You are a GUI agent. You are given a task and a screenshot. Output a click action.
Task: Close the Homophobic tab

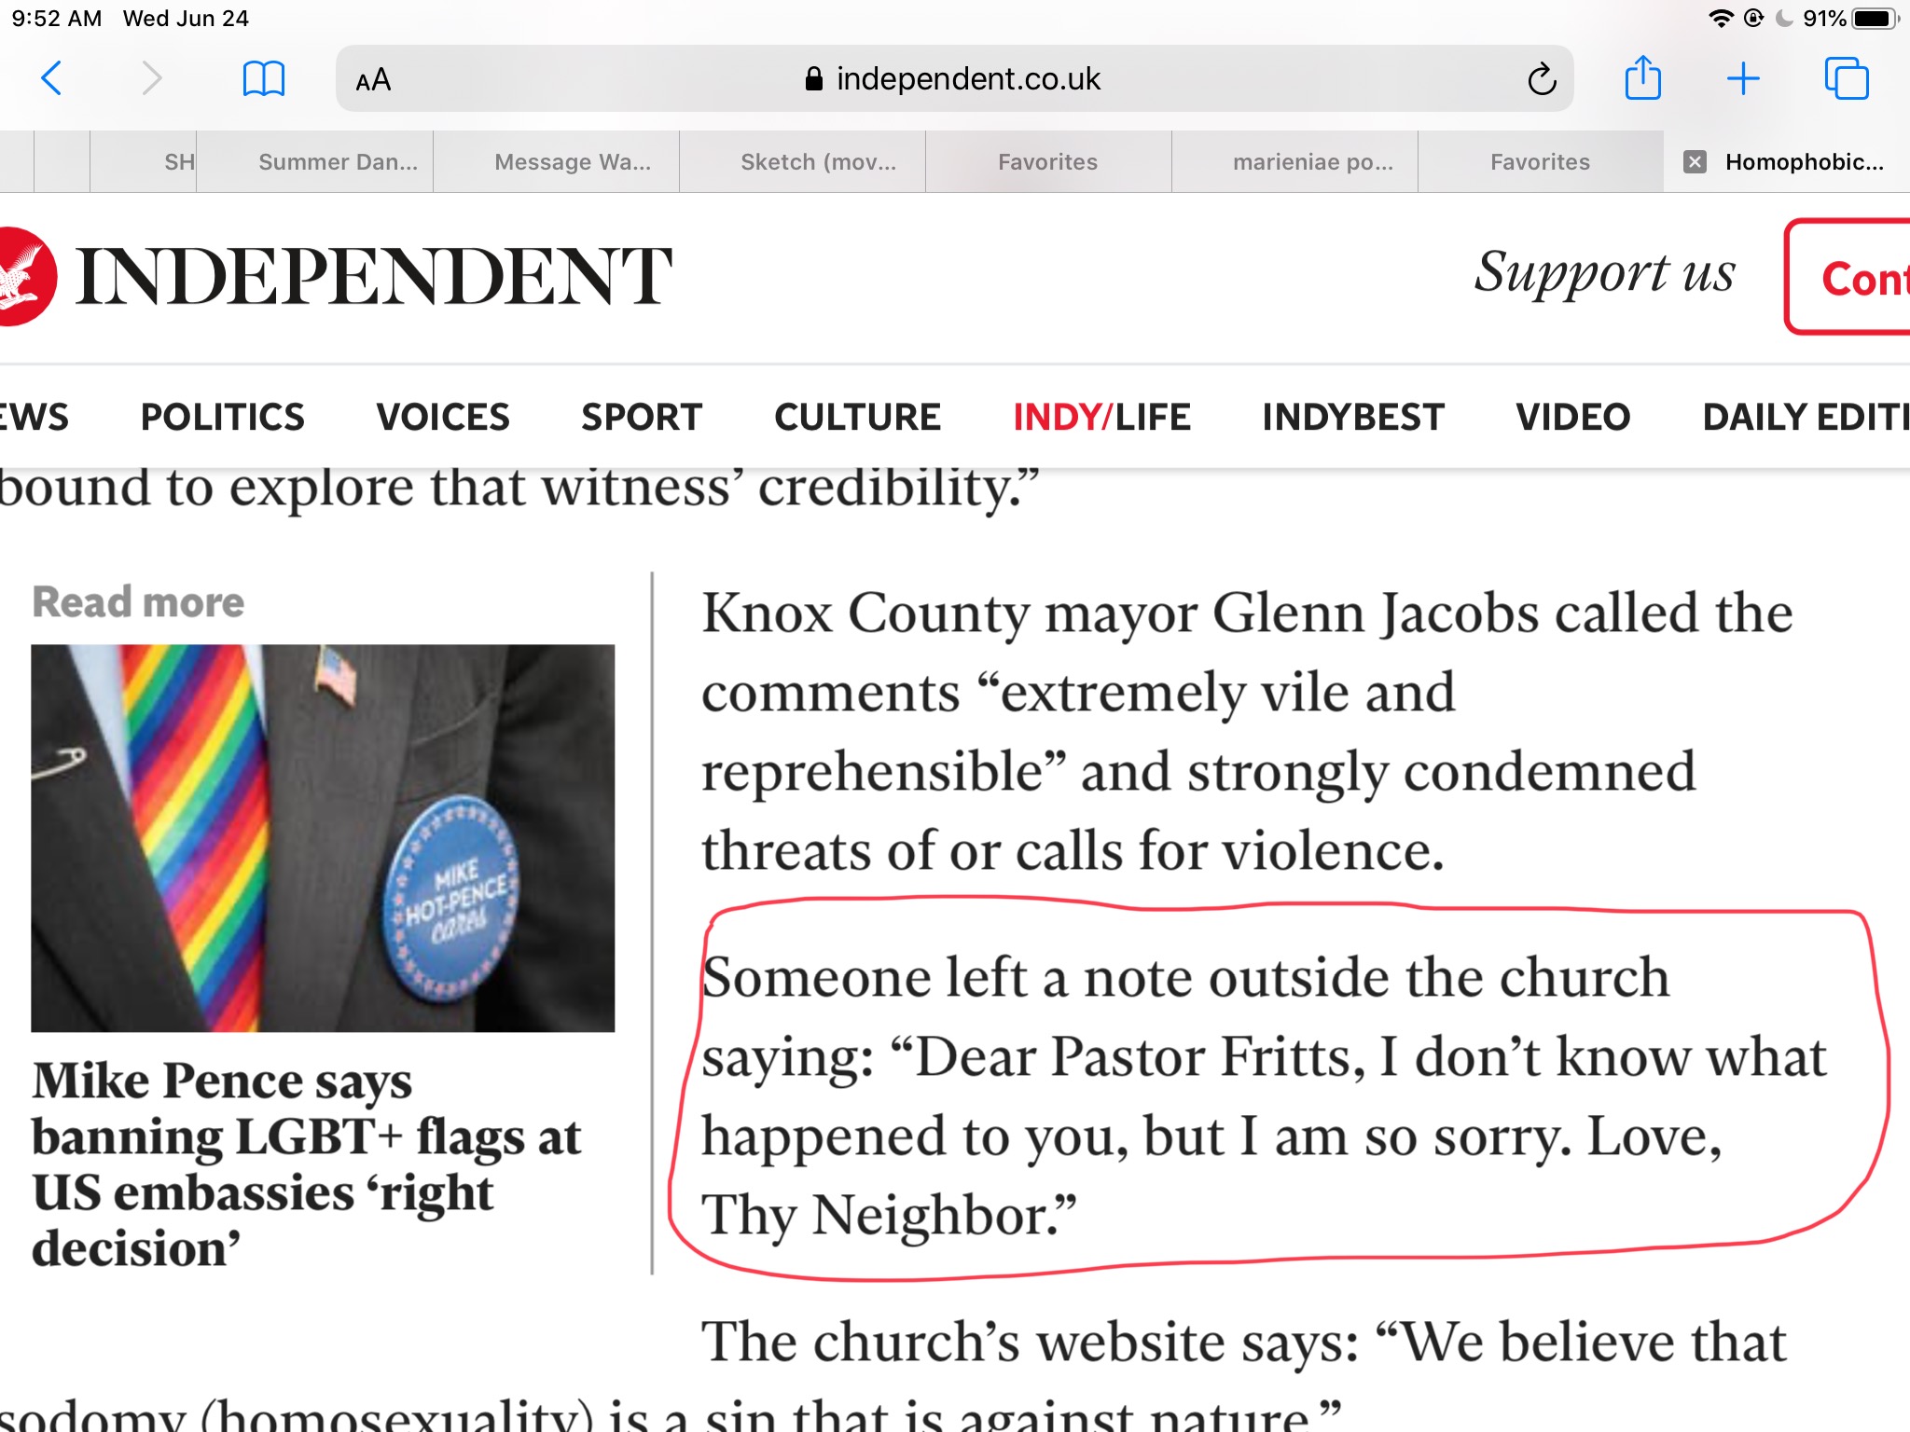(x=1695, y=162)
